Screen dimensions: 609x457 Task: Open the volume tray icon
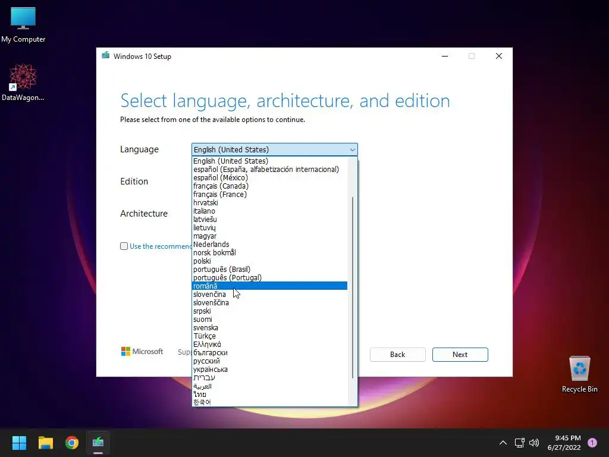click(534, 443)
